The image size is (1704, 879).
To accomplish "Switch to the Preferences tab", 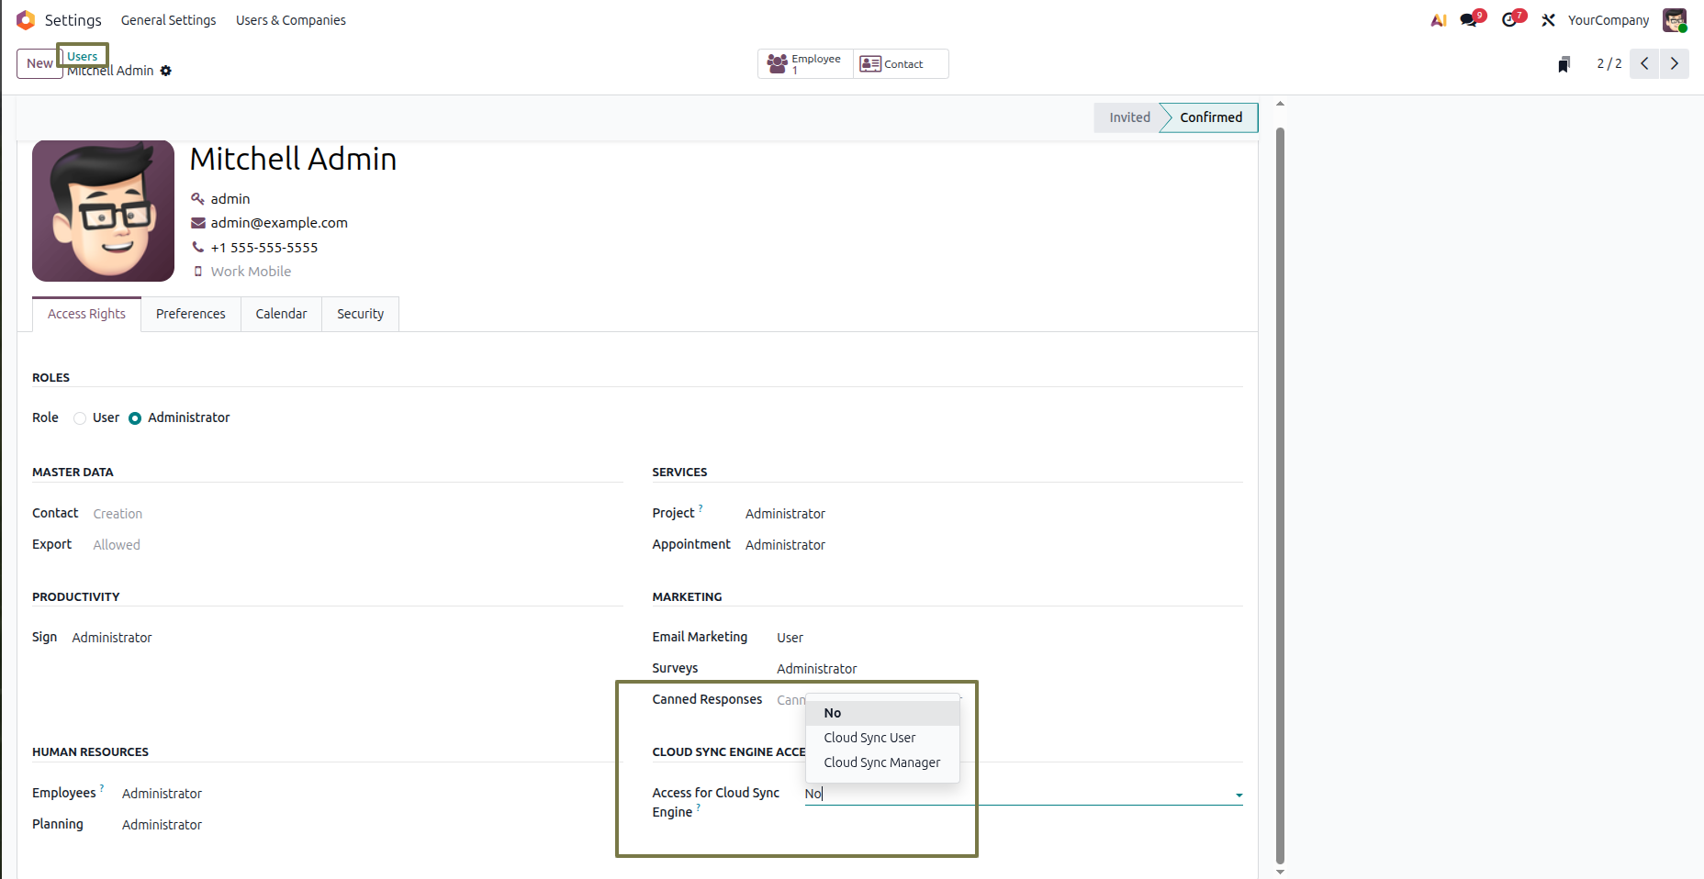I will [191, 314].
